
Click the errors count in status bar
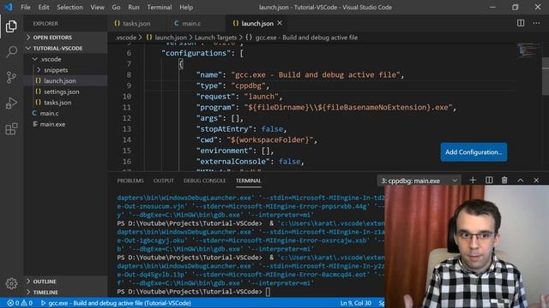coord(14,303)
